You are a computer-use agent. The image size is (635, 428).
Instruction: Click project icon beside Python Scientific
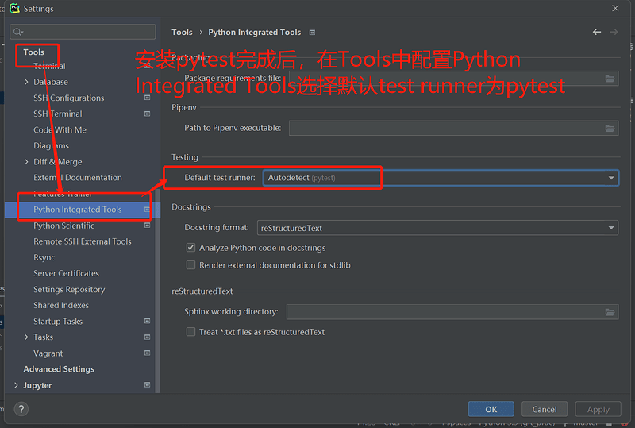[x=148, y=226]
